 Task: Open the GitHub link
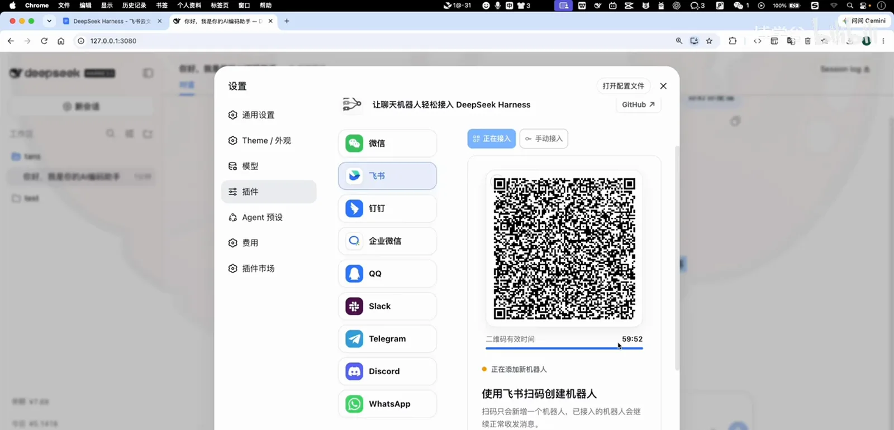pyautogui.click(x=639, y=104)
